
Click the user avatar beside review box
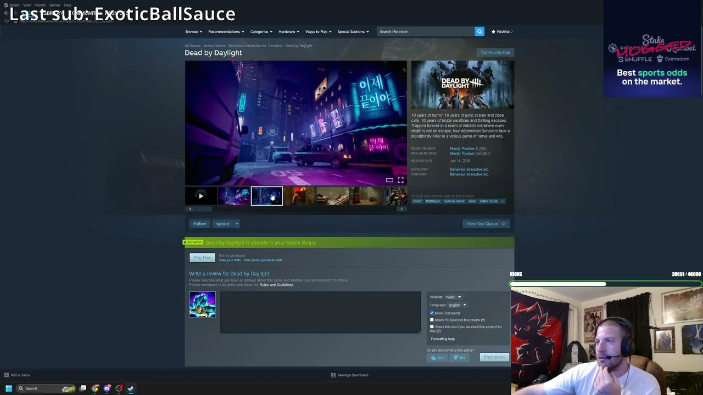click(x=202, y=304)
